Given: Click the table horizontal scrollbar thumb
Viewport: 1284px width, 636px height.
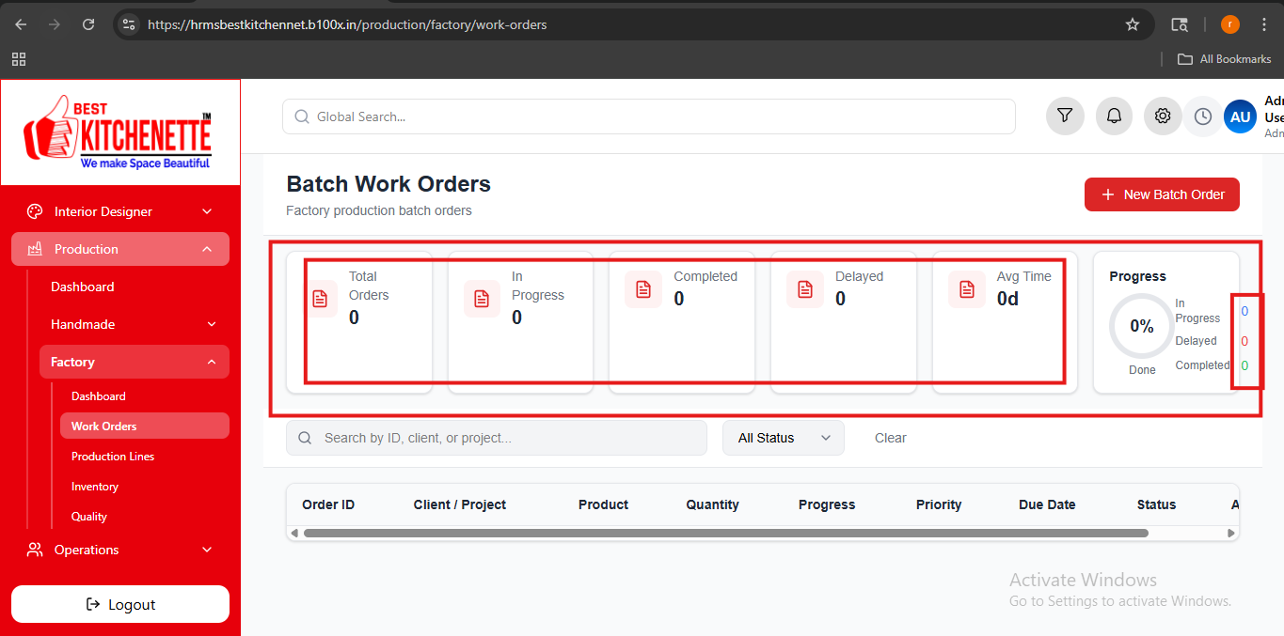Looking at the screenshot, I should 725,533.
